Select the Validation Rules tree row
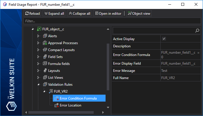 (x=60, y=85)
